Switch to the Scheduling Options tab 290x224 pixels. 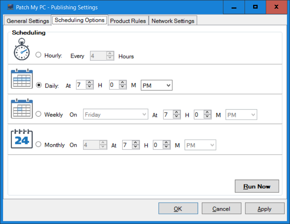(80, 20)
